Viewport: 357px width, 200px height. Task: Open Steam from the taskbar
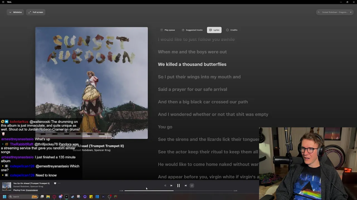(73, 197)
